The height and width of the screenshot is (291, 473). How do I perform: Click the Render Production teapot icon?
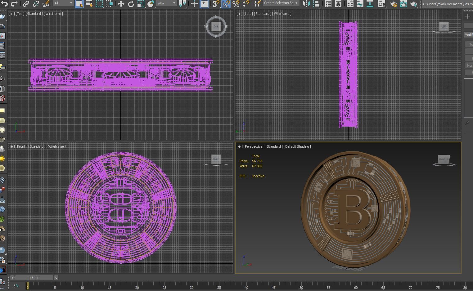(413, 4)
